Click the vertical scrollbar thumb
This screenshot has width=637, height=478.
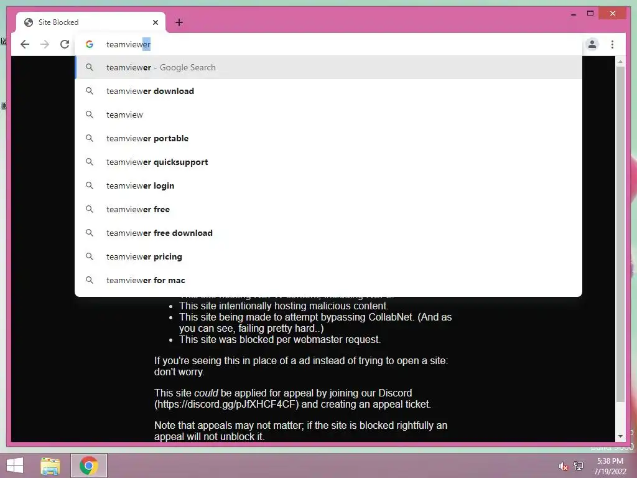(x=620, y=234)
